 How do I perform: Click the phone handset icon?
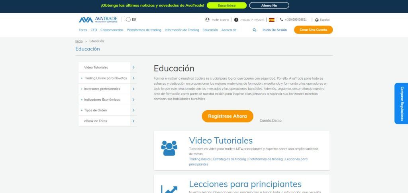pyautogui.click(x=282, y=19)
